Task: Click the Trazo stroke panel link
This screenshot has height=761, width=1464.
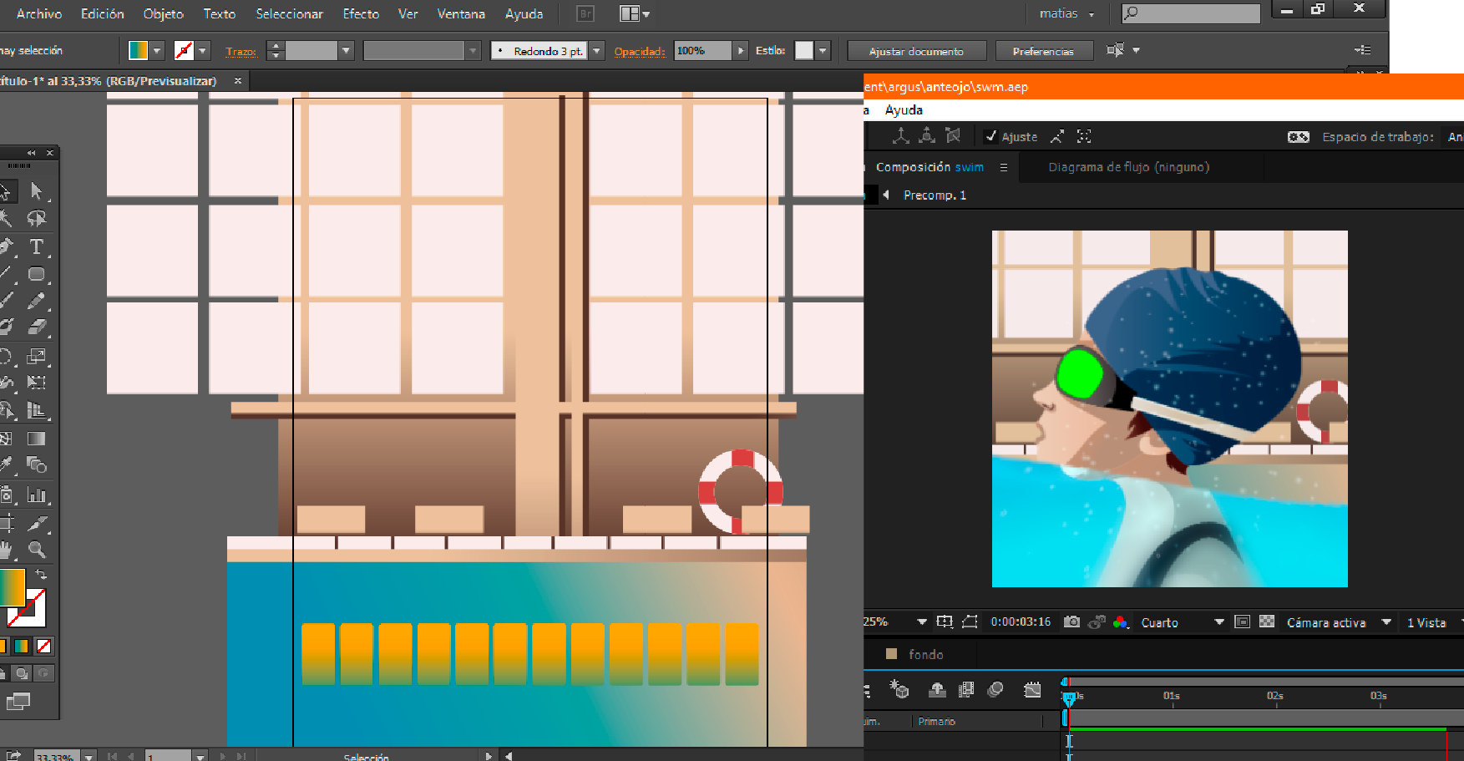Action: [x=241, y=52]
